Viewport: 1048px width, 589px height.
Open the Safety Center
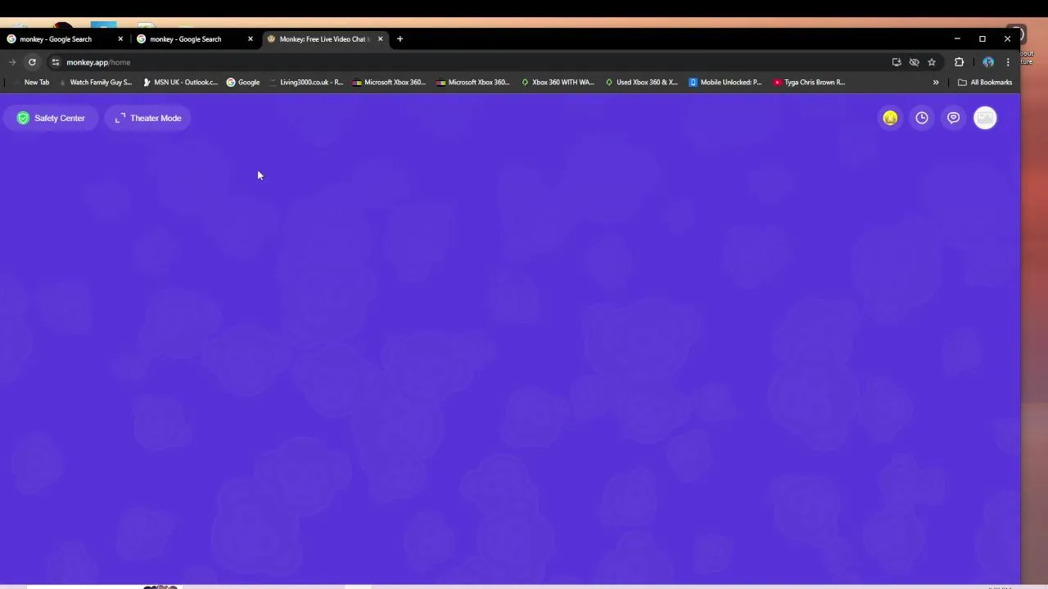(x=51, y=118)
